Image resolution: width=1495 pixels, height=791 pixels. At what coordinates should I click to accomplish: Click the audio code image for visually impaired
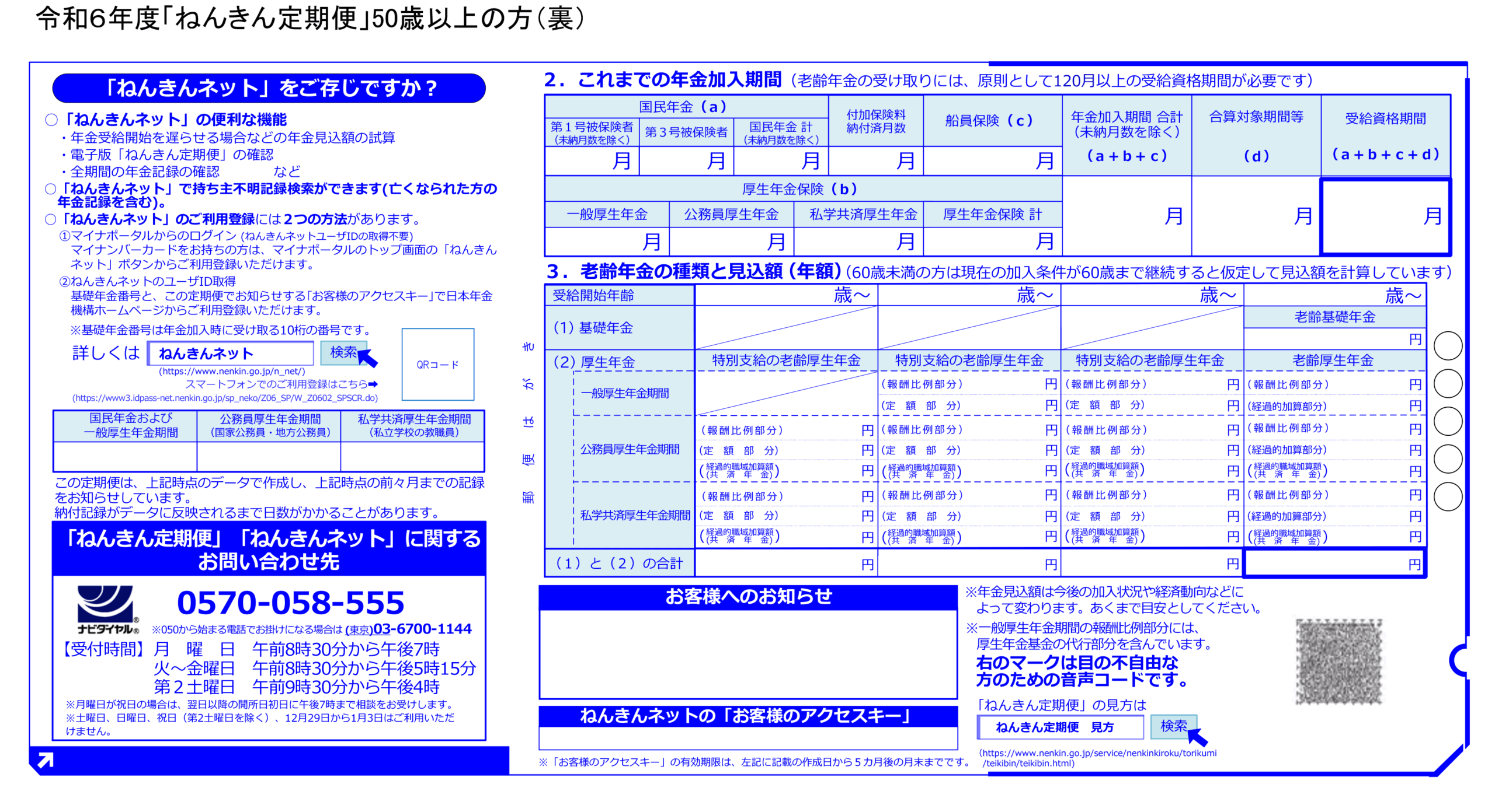tap(1338, 661)
